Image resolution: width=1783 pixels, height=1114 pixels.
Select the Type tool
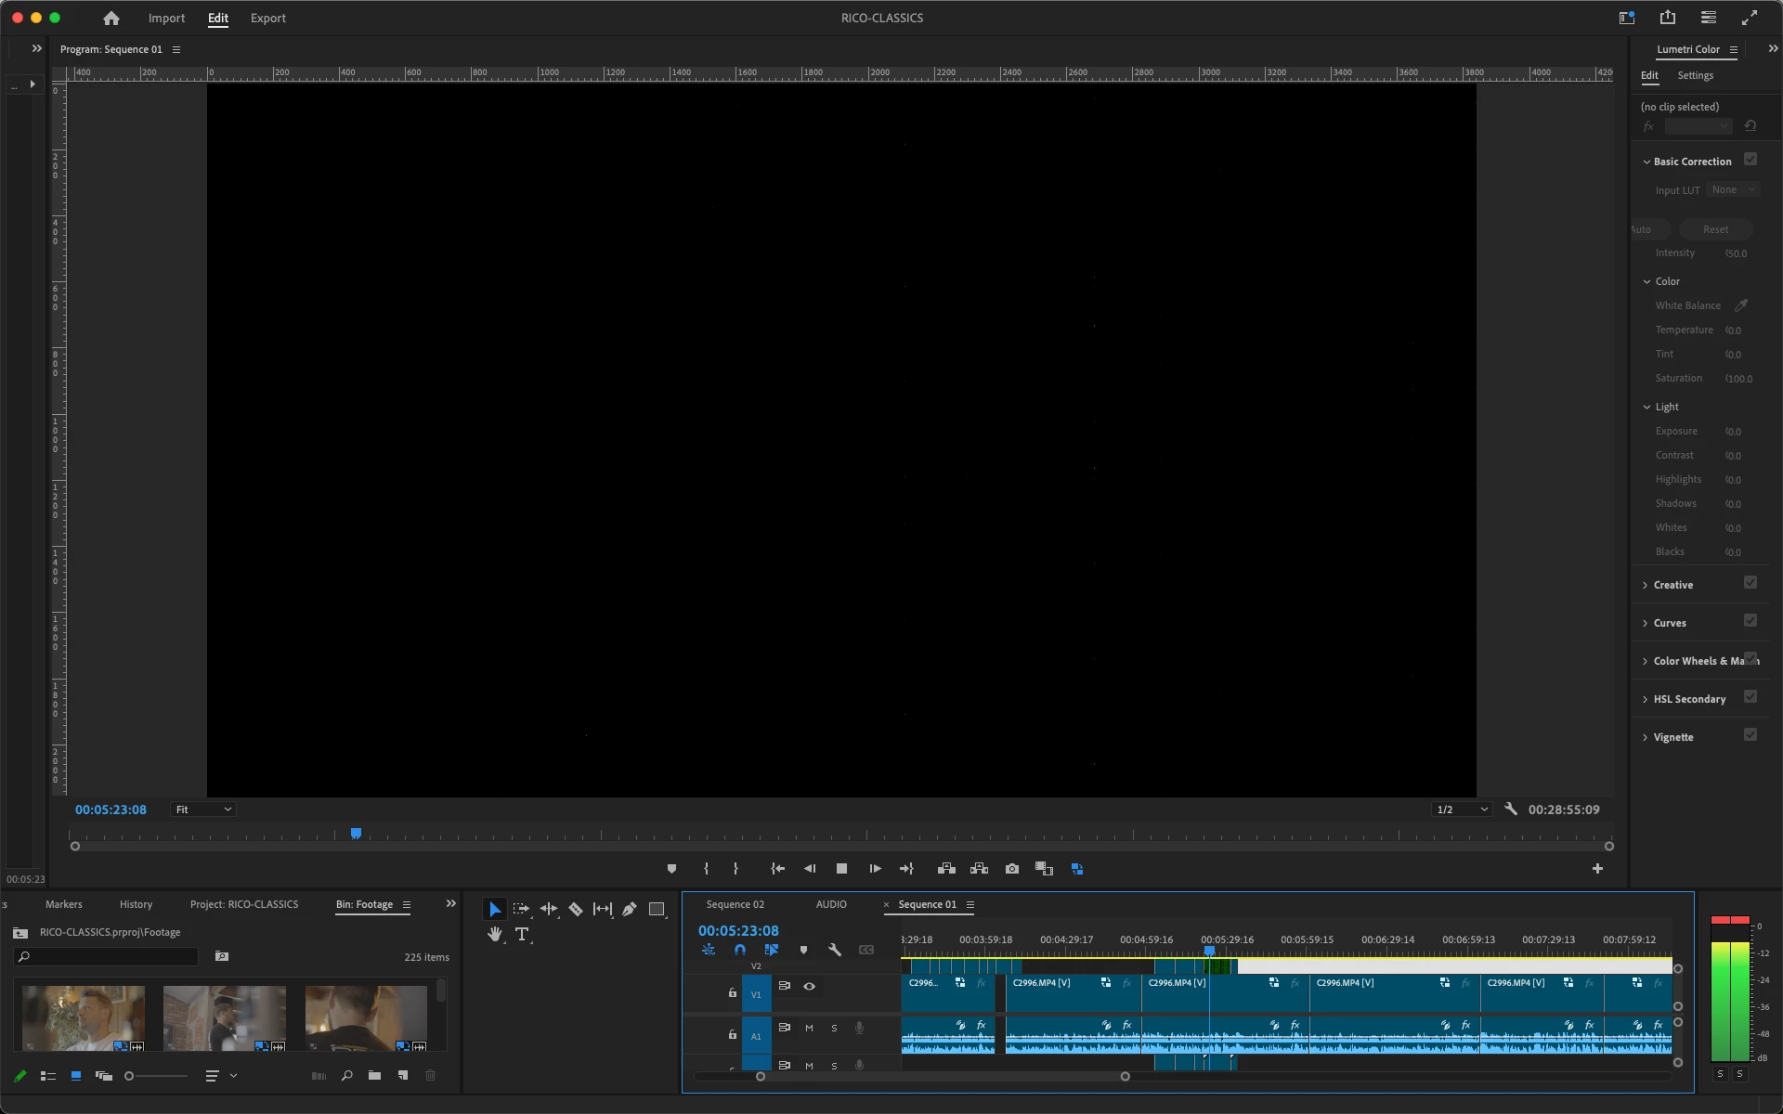pyautogui.click(x=522, y=935)
